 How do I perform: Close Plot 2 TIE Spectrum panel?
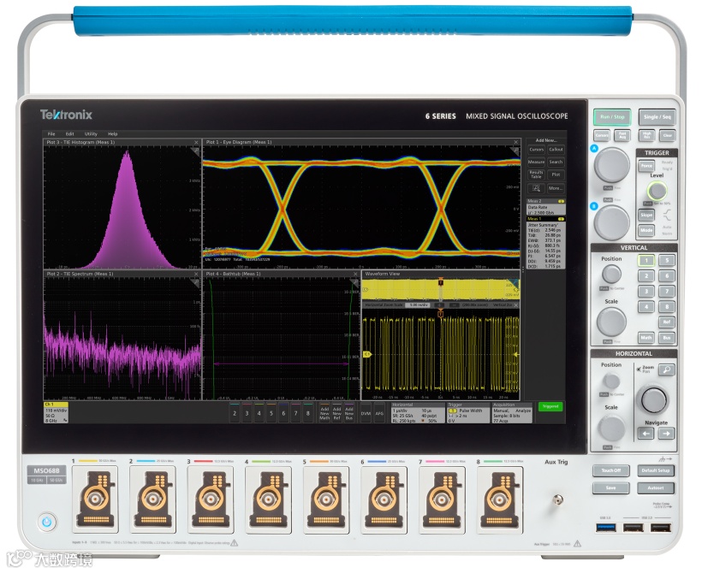(196, 274)
